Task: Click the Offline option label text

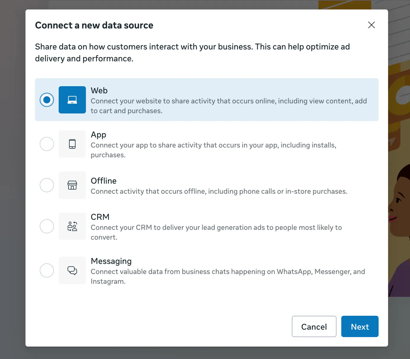Action: [x=103, y=181]
